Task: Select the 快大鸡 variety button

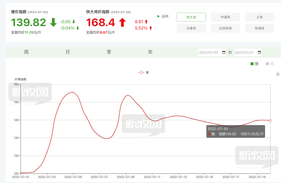Action: [191, 17]
